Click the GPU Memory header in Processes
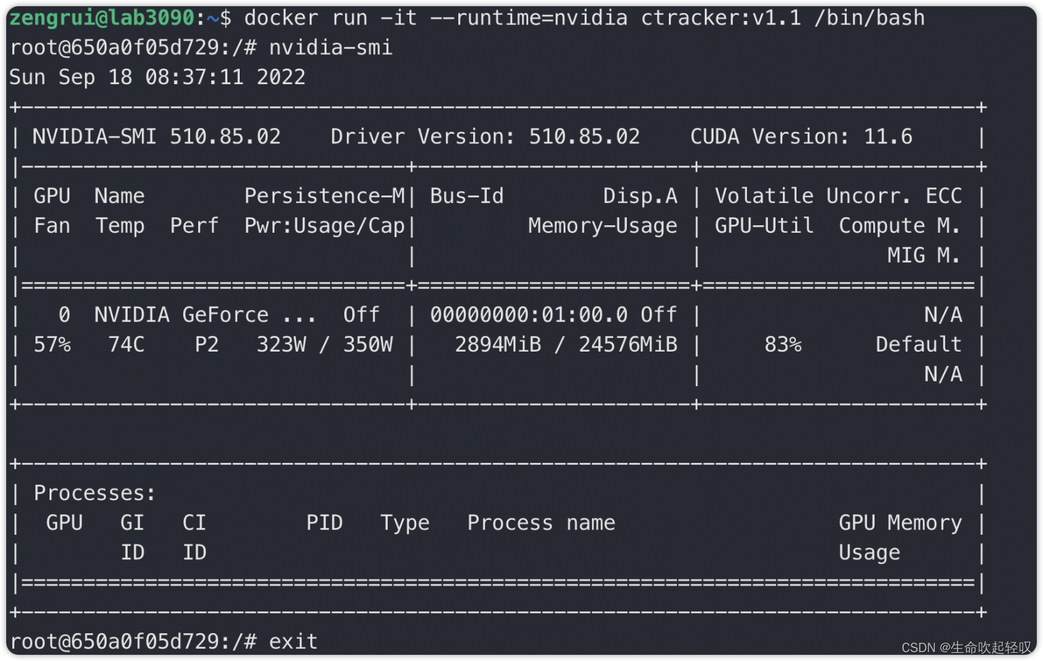The image size is (1043, 661). 900,523
